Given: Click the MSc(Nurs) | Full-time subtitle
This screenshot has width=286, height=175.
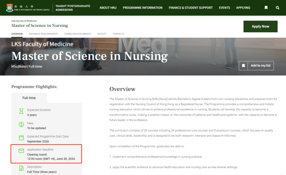Looking at the screenshot, I should pos(27,67).
